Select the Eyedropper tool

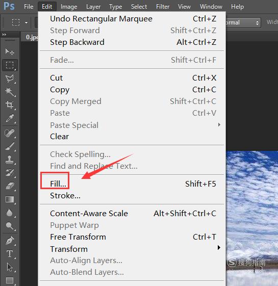pyautogui.click(x=10, y=118)
